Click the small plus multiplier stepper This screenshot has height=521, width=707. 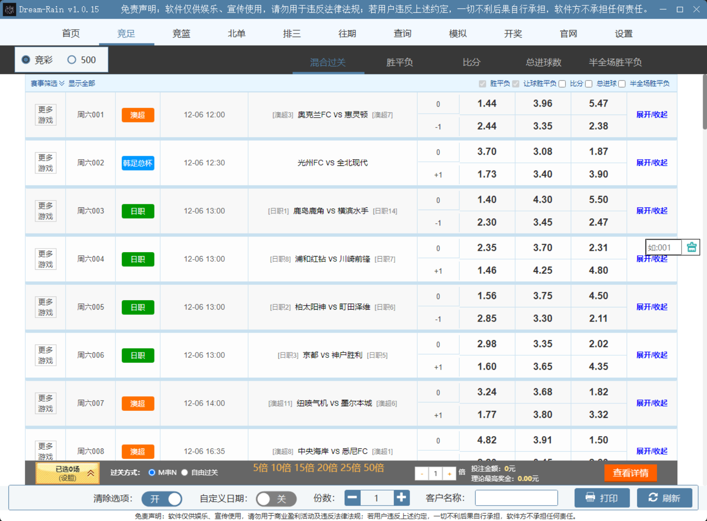[x=449, y=474]
